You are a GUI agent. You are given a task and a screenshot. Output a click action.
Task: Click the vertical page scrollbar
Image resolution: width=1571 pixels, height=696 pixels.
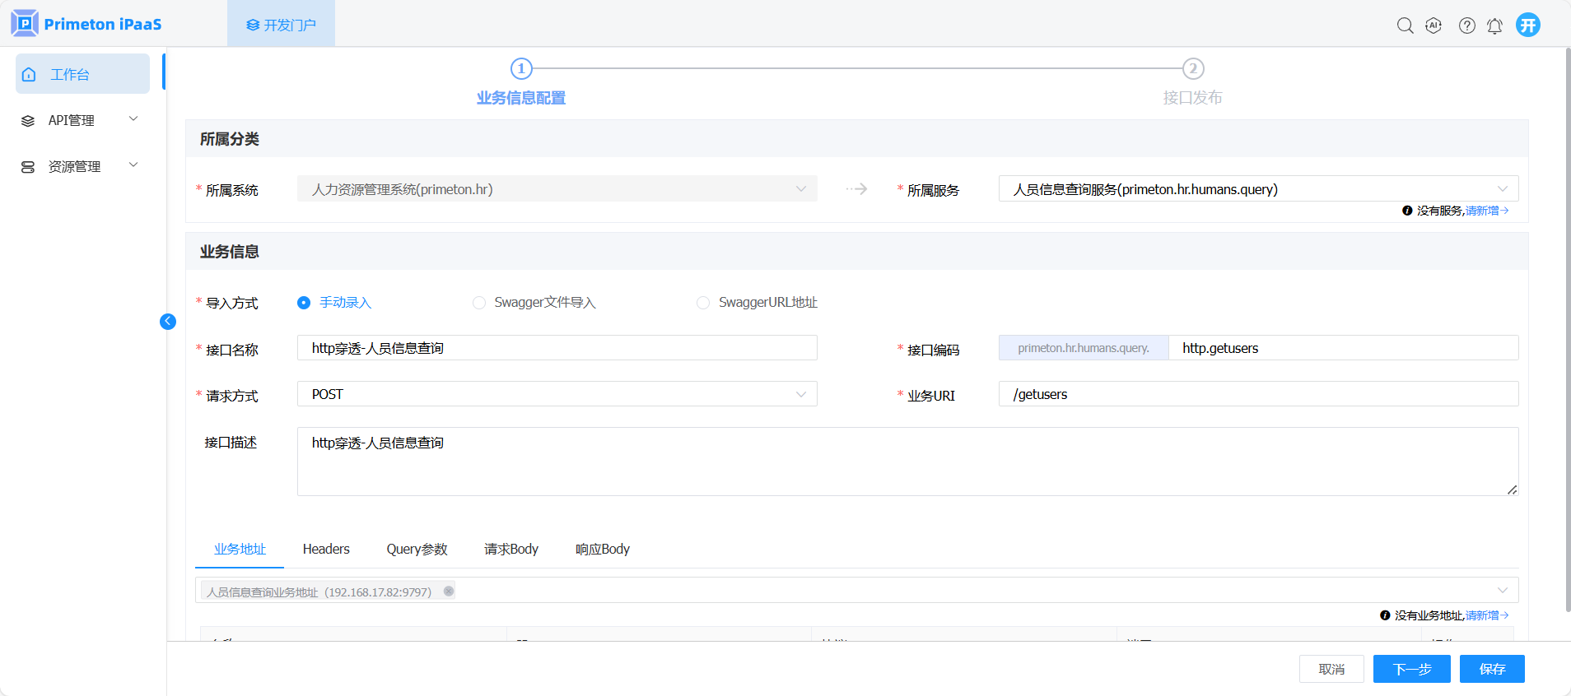click(1567, 329)
